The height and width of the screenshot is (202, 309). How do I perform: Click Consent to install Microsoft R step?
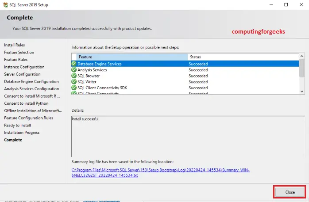pyautogui.click(x=32, y=96)
